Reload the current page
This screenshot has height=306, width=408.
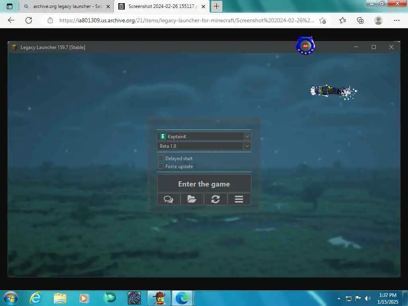(29, 20)
